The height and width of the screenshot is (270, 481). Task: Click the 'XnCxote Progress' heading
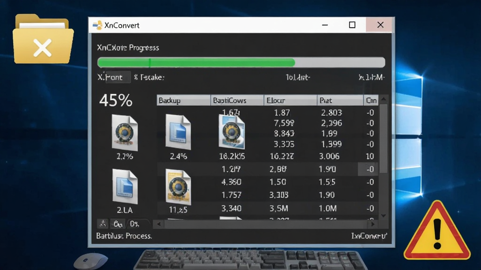tap(128, 48)
